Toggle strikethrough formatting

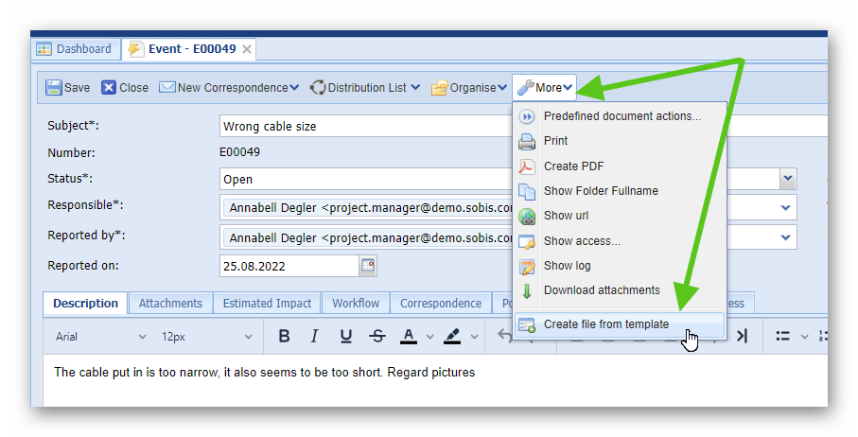(x=377, y=336)
